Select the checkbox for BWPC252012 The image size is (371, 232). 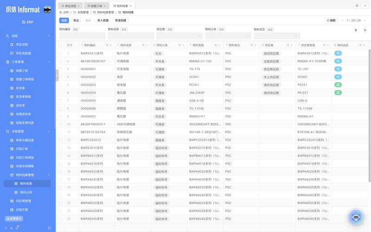pyautogui.click(x=60, y=140)
